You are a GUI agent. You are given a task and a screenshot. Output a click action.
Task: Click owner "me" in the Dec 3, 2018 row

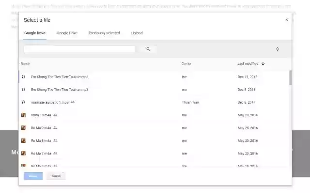tap(184, 90)
